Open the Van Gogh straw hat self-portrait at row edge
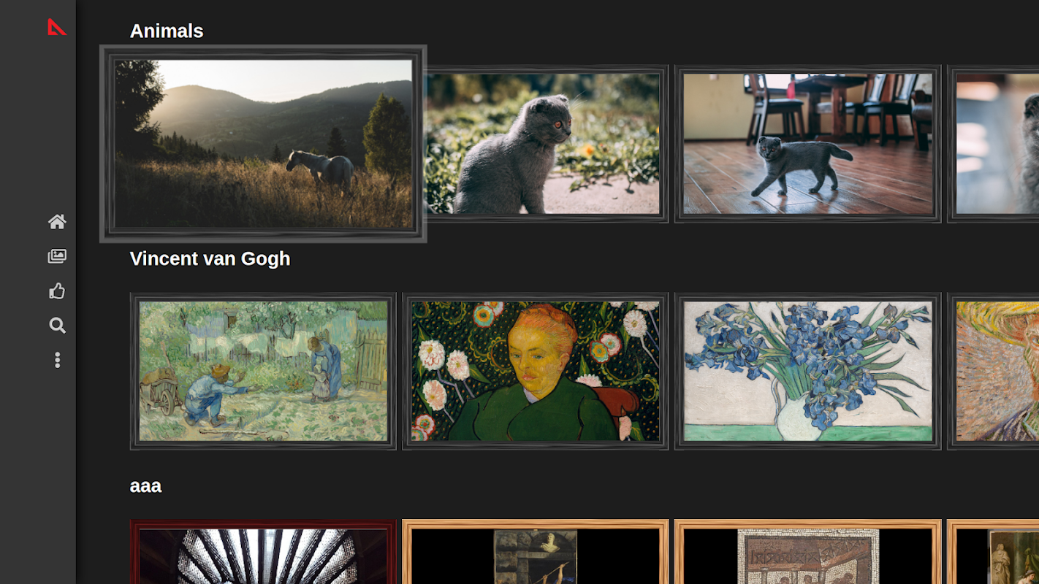This screenshot has height=584, width=1039. click(x=994, y=371)
